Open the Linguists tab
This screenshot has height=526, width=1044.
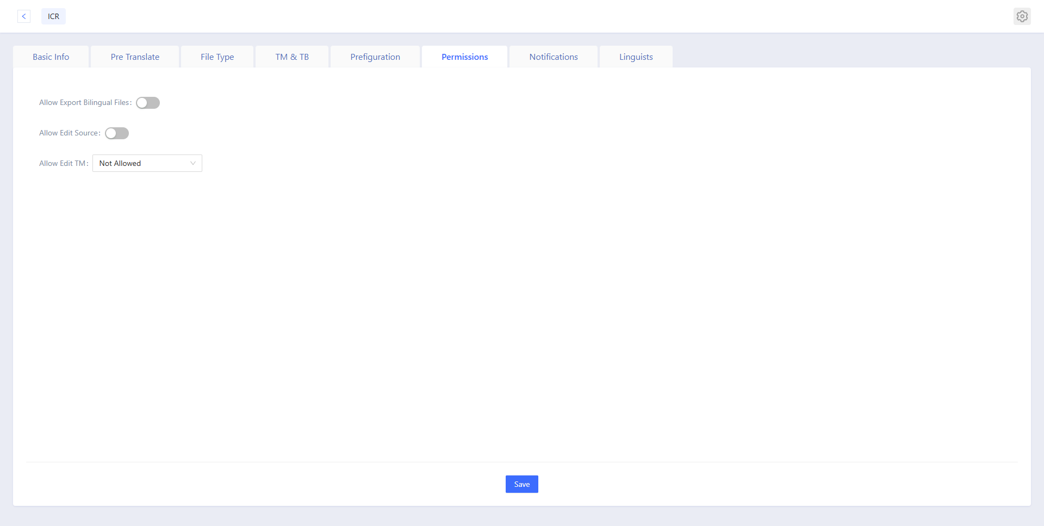(636, 57)
